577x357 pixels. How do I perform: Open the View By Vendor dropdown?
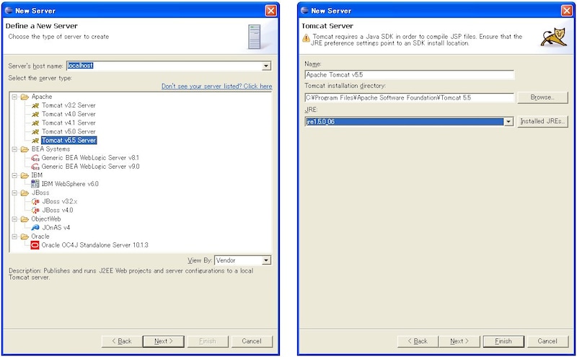click(x=266, y=260)
